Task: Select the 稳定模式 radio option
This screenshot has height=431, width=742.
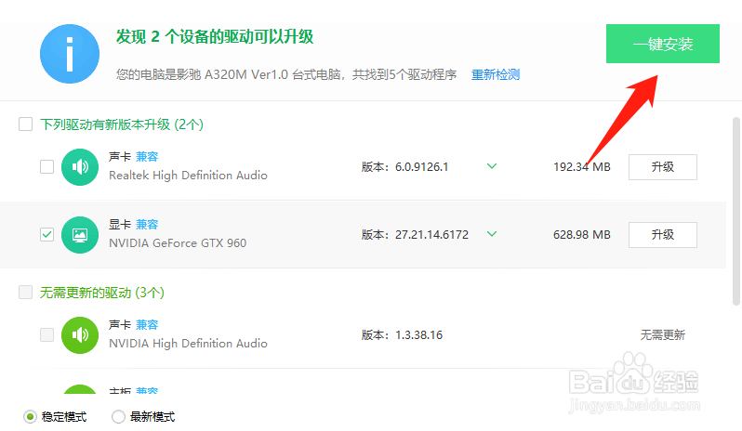Action: [31, 417]
